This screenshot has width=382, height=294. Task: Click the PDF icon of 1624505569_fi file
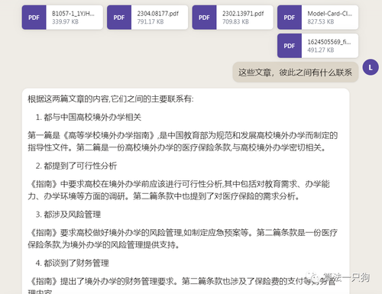tap(290, 46)
